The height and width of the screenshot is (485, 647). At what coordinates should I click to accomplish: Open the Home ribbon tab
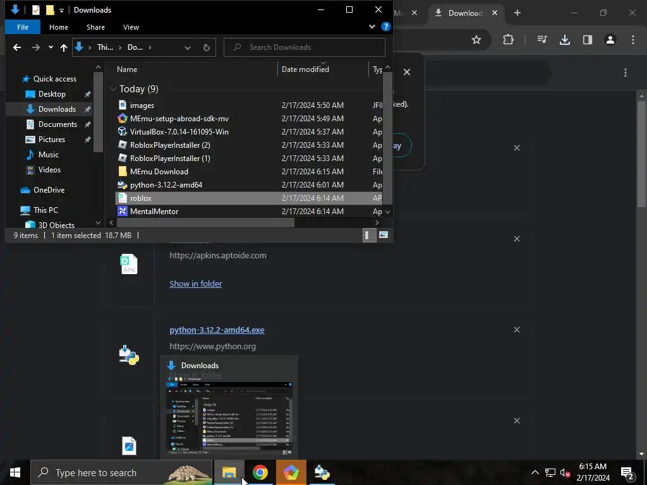click(x=59, y=27)
